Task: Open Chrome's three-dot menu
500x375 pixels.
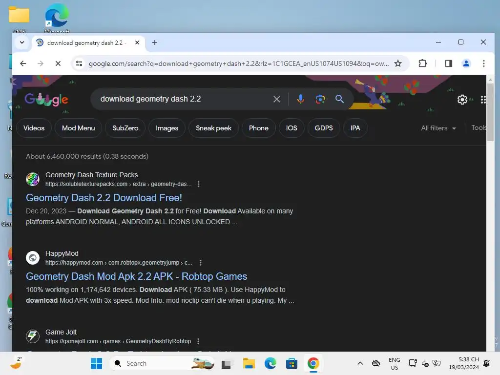Action: (484, 63)
